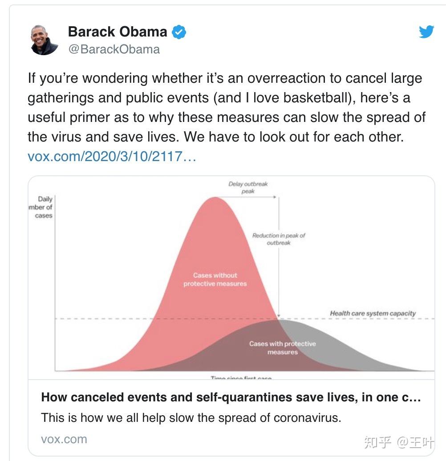The height and width of the screenshot is (461, 446).
Task: Click the blue verified checkmark badge
Action: point(179,32)
